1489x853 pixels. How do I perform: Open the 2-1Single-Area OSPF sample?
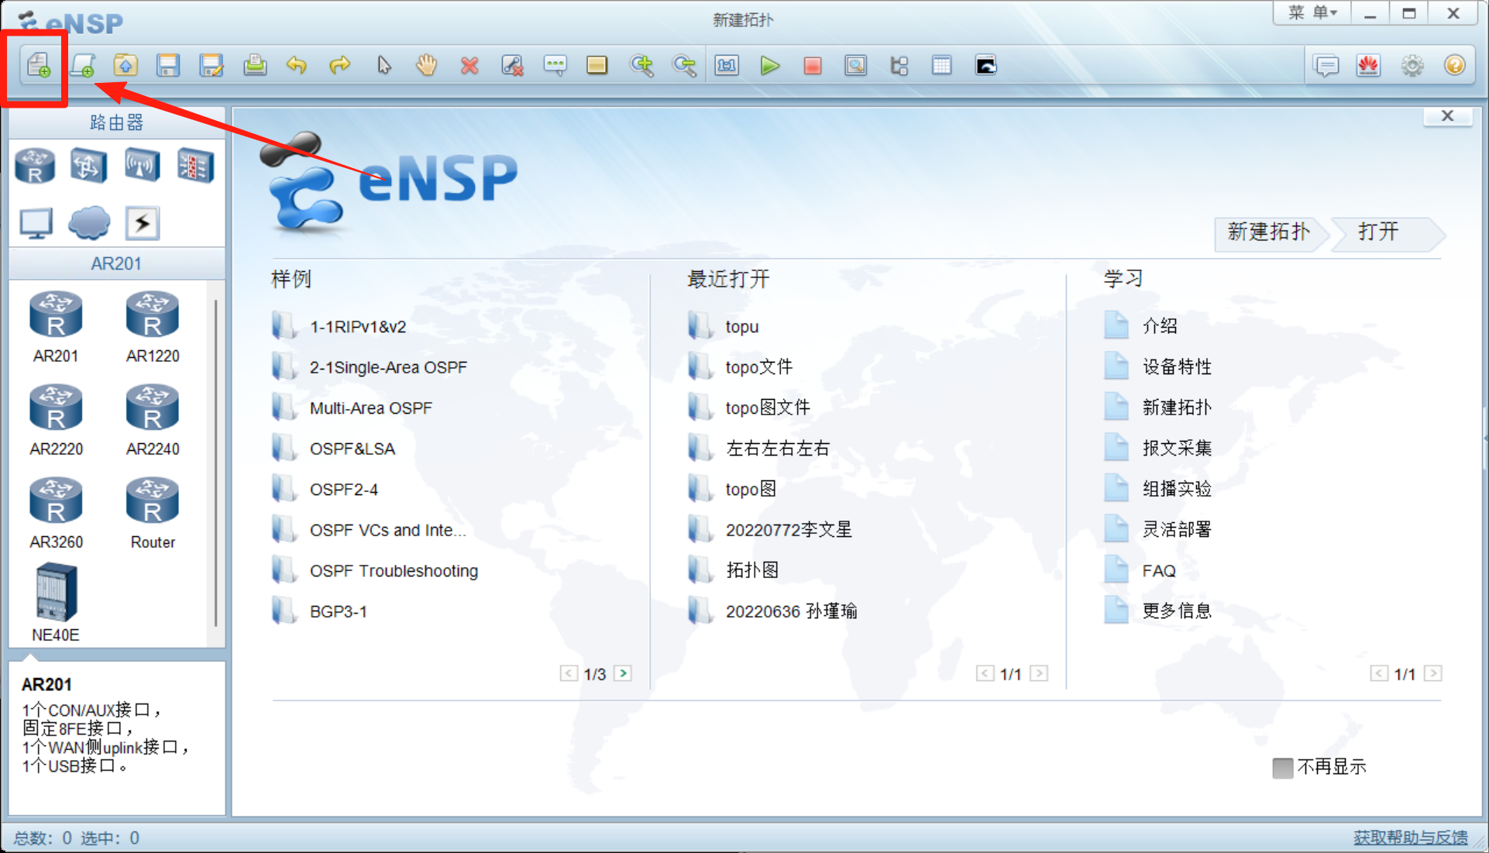coord(387,367)
